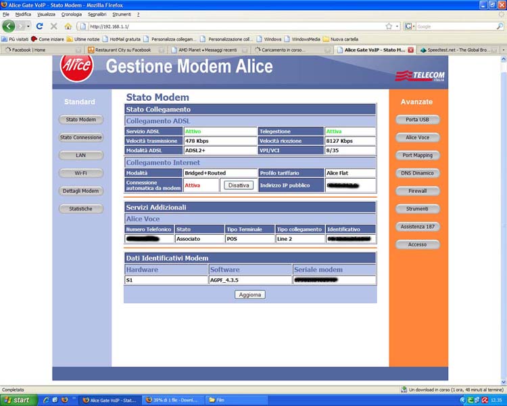Open the Segnalibri menu
507x406 pixels.
tap(97, 15)
